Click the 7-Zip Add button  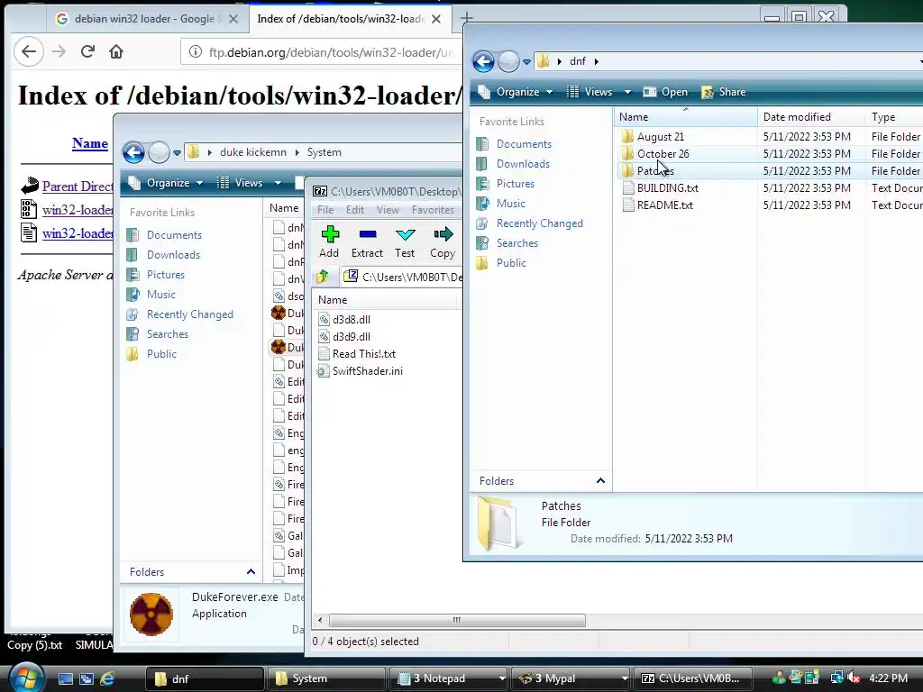[329, 241]
